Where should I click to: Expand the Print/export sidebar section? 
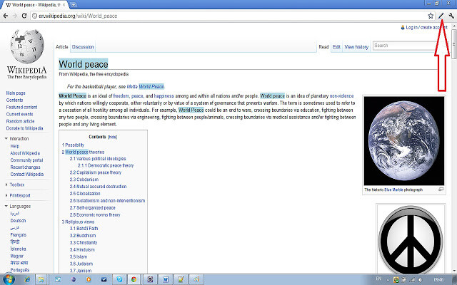tap(19, 195)
